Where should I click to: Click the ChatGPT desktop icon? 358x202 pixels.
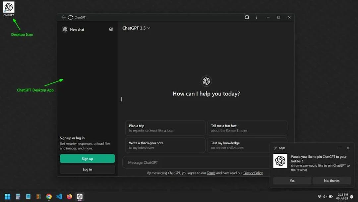(8, 7)
